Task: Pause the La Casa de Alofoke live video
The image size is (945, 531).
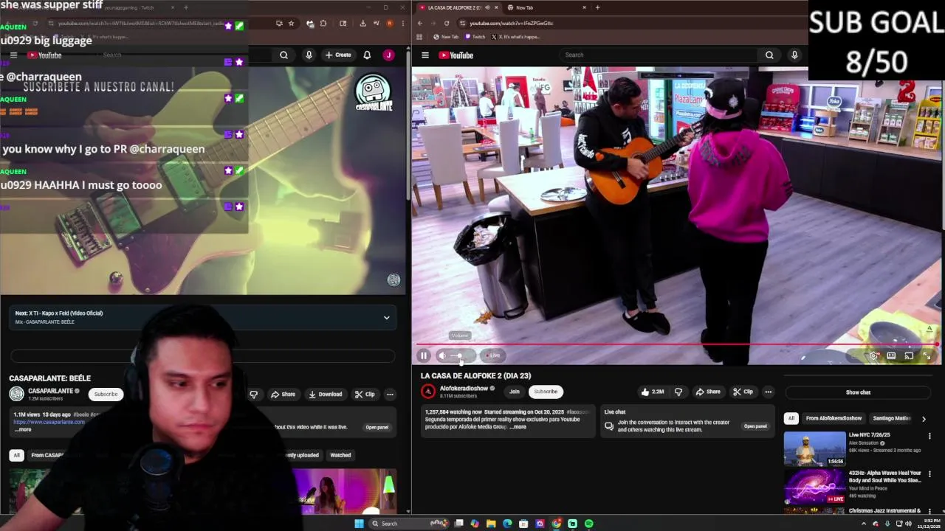Action: [424, 355]
